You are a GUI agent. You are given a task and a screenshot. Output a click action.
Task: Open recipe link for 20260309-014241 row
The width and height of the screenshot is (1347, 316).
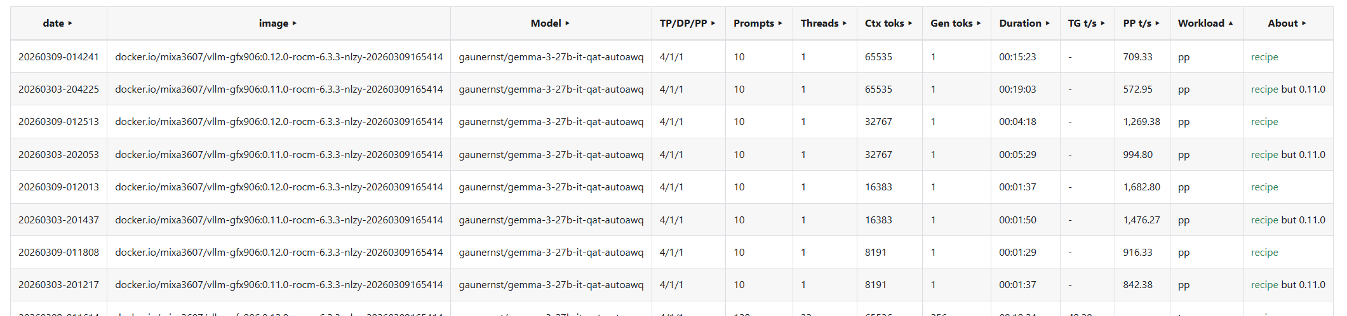1264,57
